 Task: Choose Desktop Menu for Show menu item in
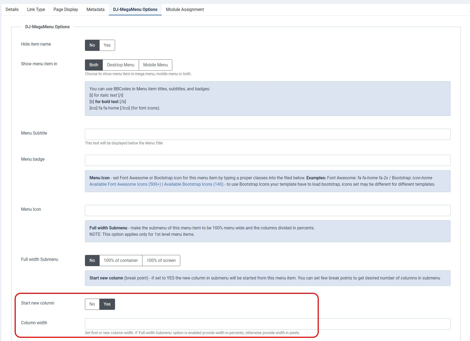(121, 65)
